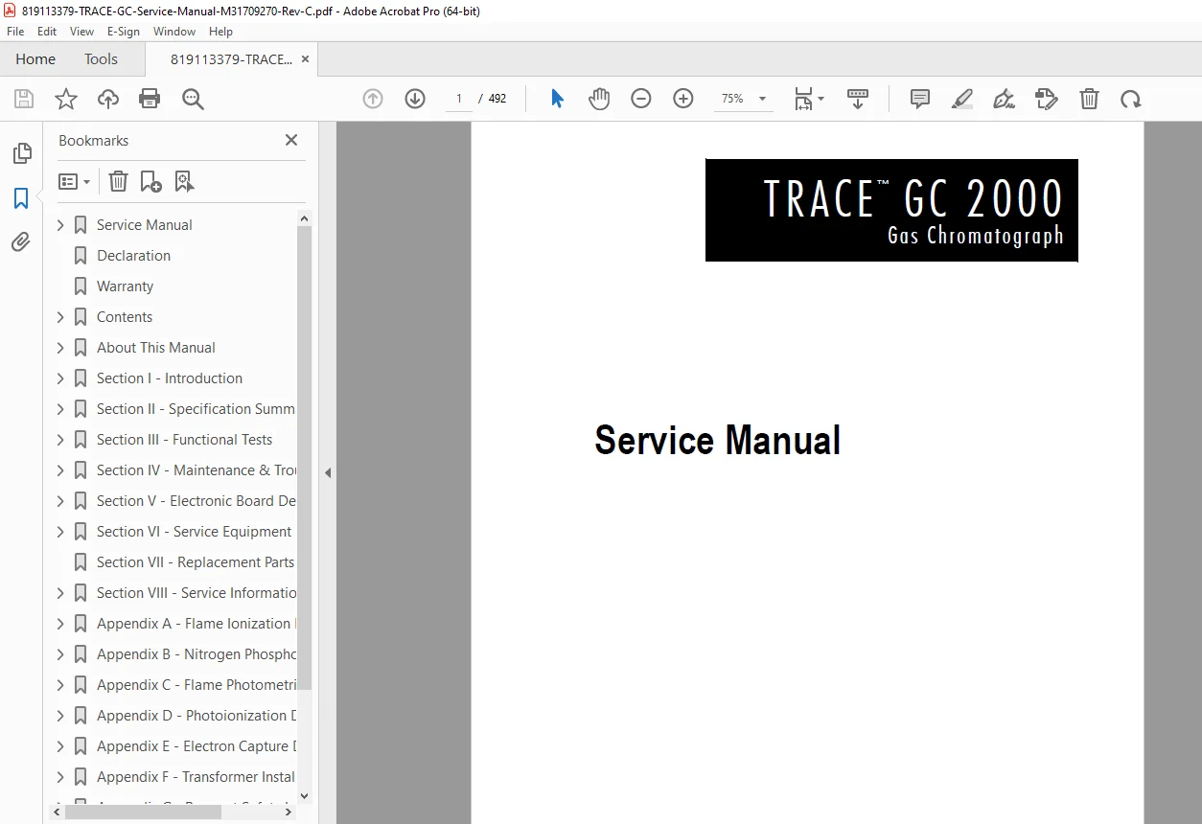Screen dimensions: 1202x824
Task: Expand Section VI - Service Equipment
Action: tap(60, 532)
